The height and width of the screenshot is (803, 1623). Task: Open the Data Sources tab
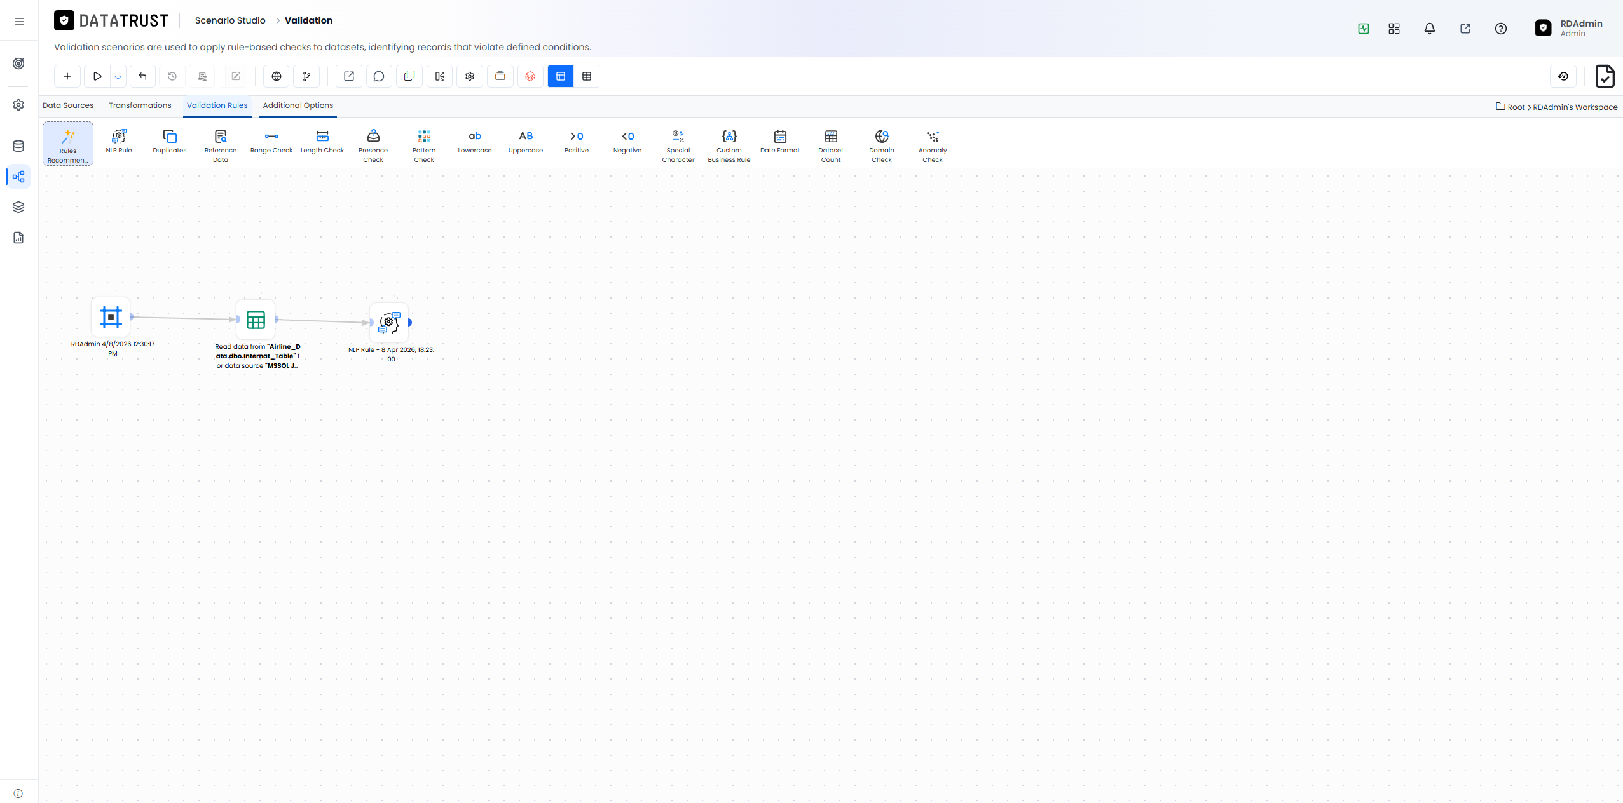tap(68, 105)
